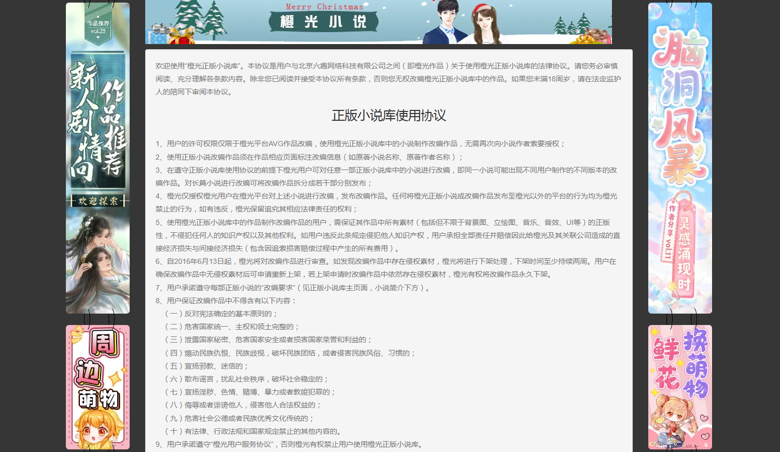780x452 pixels.
Task: Click the 作品推荐 vol.25 tag on left banner
Action: click(x=98, y=27)
